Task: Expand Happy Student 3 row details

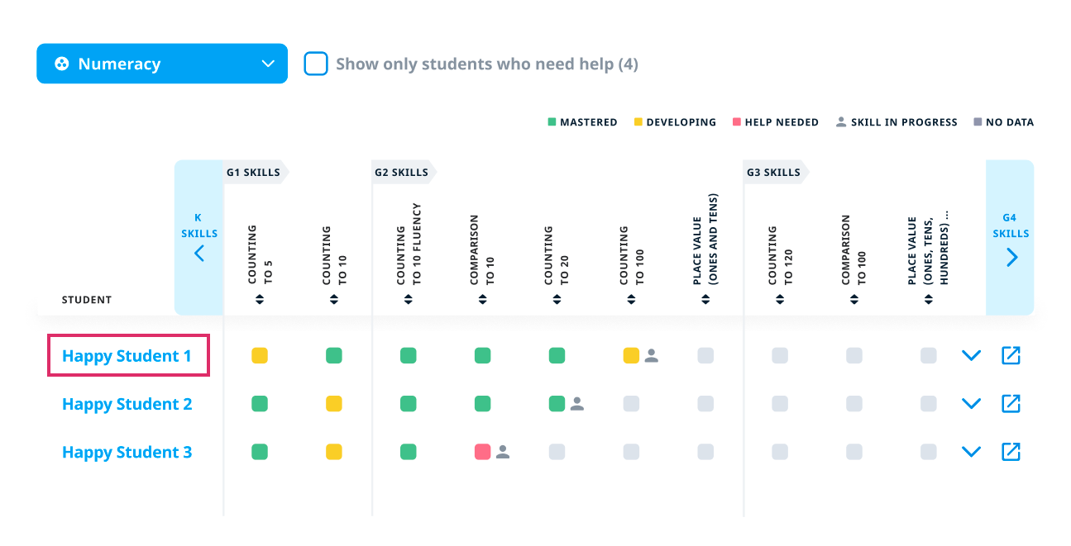Action: point(971,452)
